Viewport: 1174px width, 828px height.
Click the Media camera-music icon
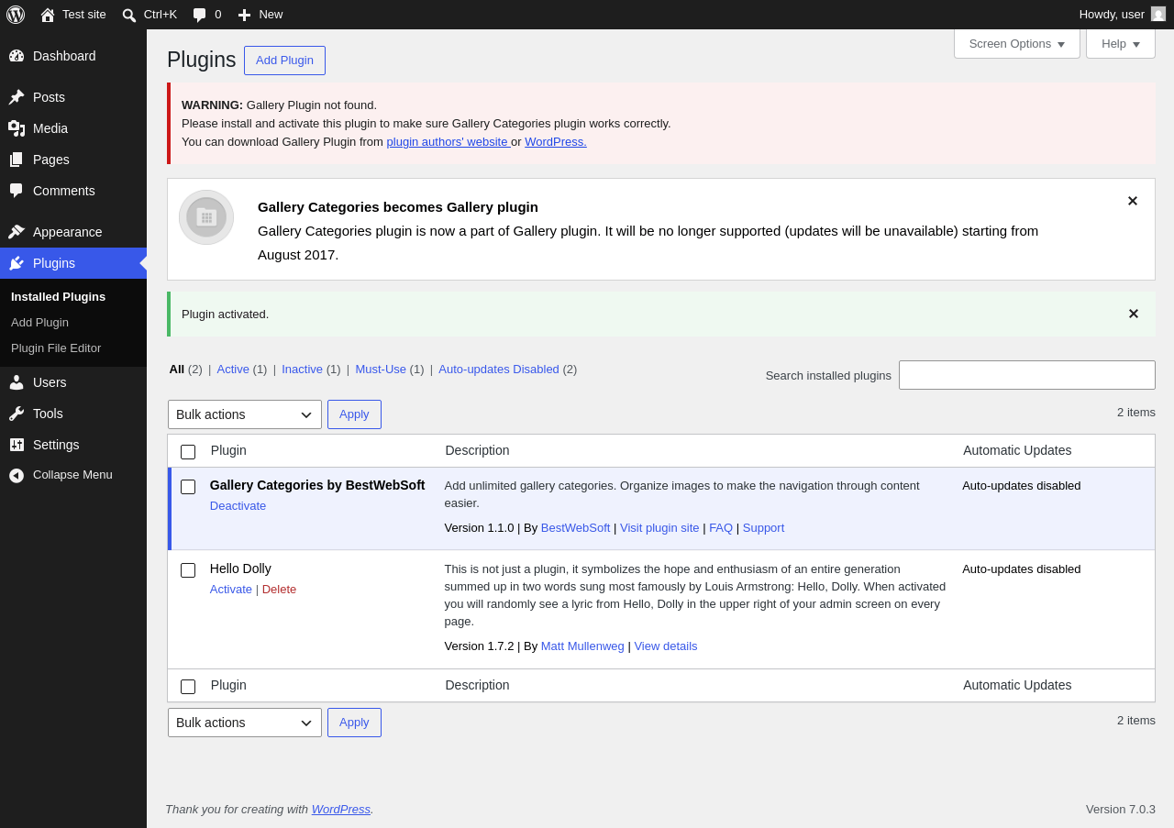point(17,128)
